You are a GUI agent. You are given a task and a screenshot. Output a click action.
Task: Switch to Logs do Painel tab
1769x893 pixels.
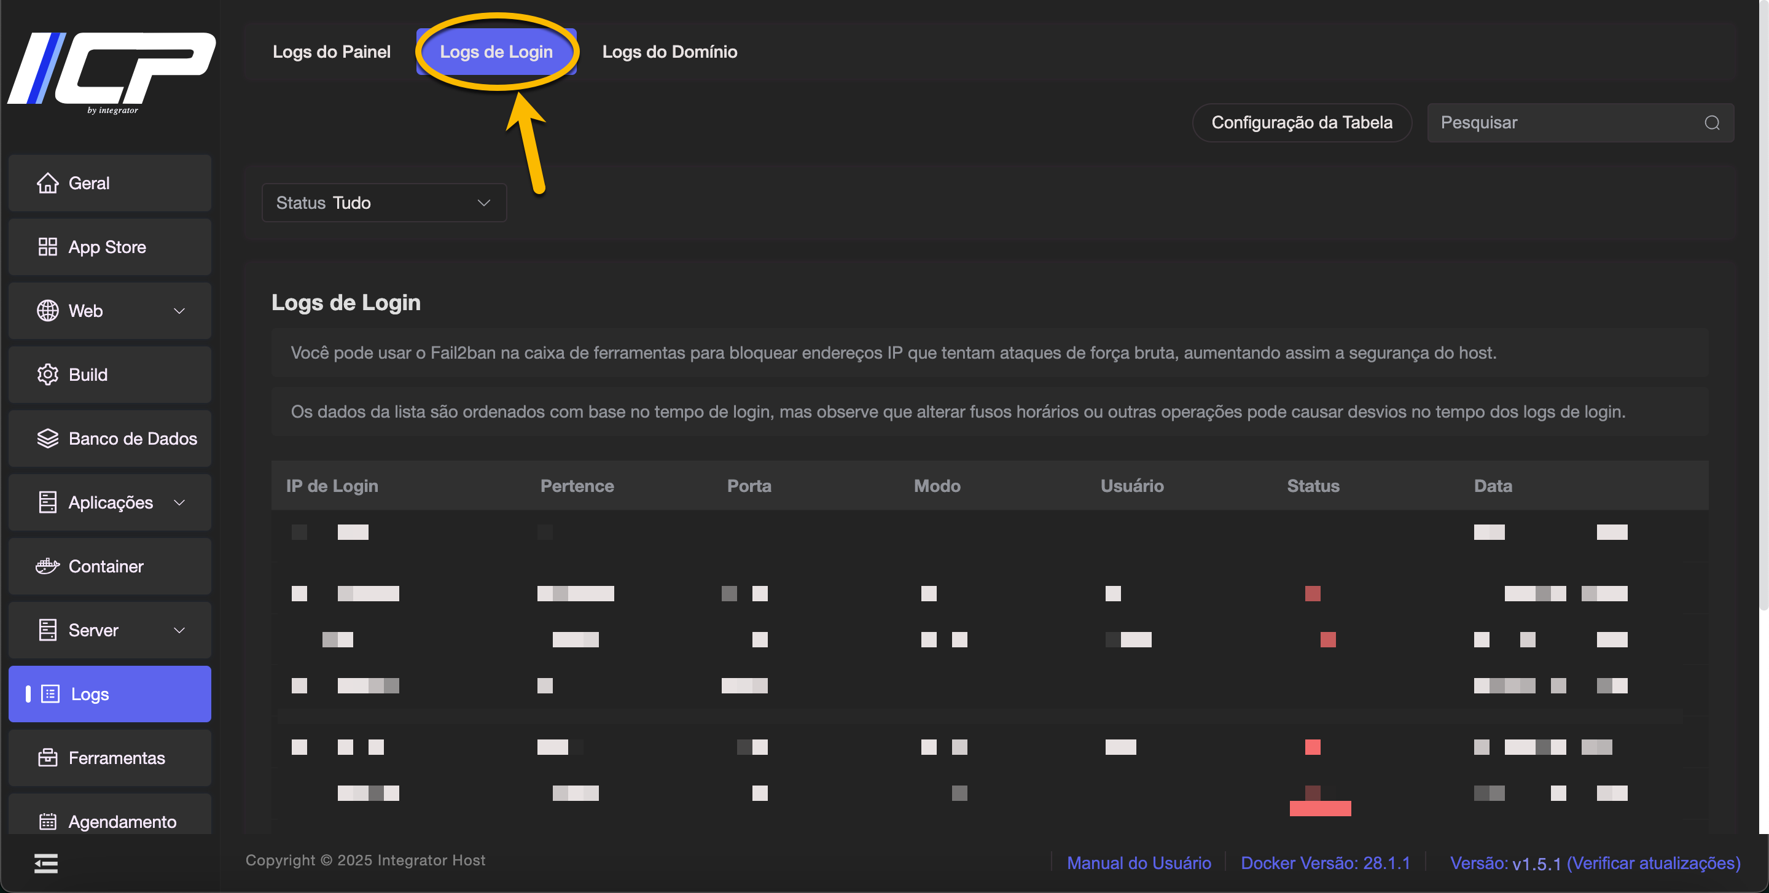pos(331,52)
